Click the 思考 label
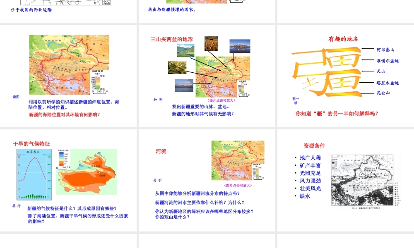The width and height of the screenshot is (414, 248). [17, 206]
